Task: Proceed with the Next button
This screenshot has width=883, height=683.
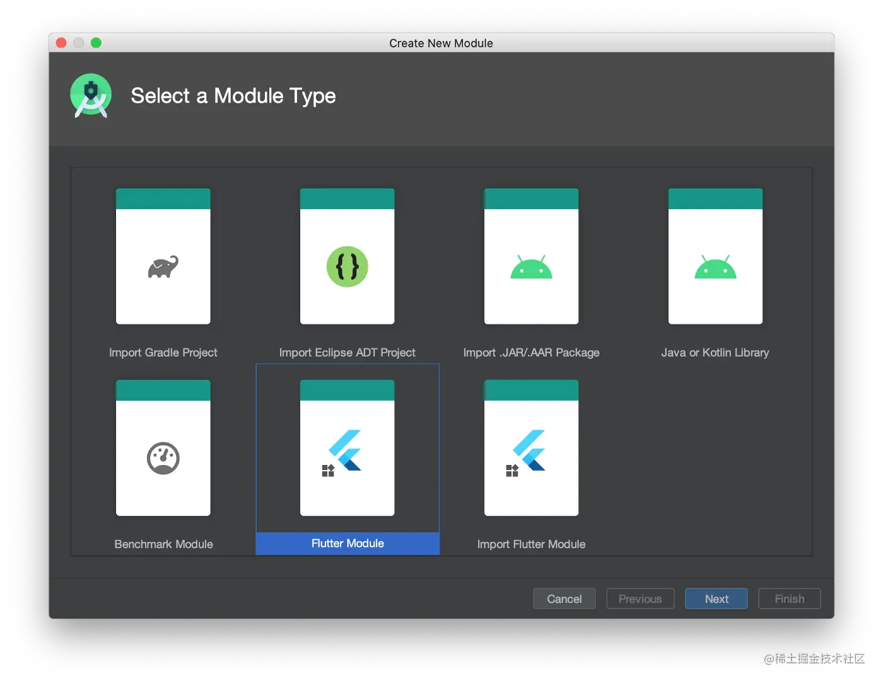Action: click(716, 599)
